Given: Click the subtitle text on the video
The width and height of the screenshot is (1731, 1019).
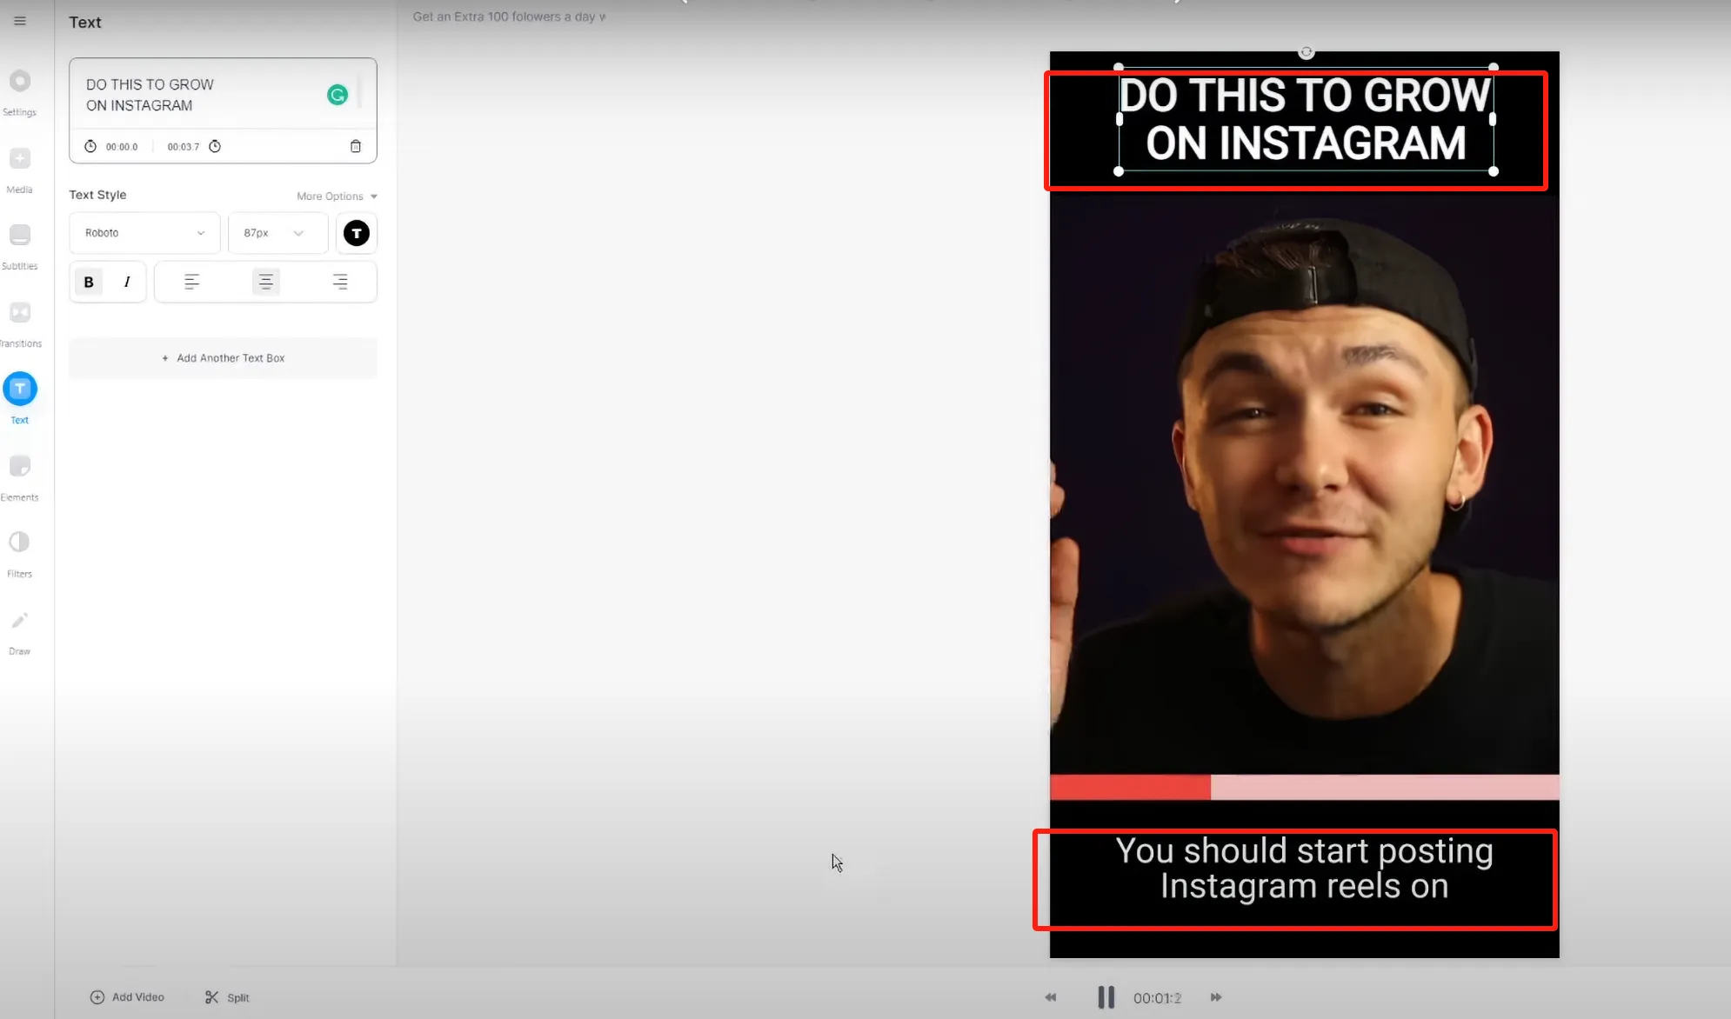Looking at the screenshot, I should point(1304,869).
